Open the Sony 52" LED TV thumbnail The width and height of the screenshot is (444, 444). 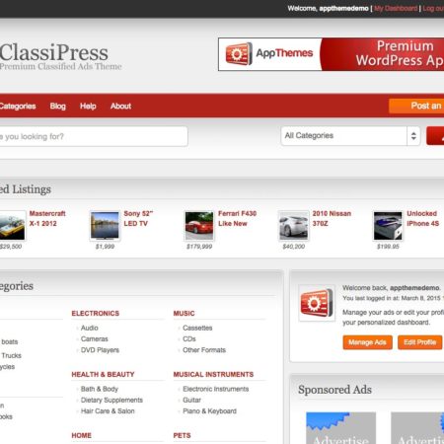click(105, 225)
